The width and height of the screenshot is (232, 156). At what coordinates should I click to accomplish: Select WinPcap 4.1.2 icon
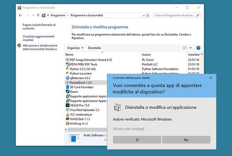tap(67, 123)
